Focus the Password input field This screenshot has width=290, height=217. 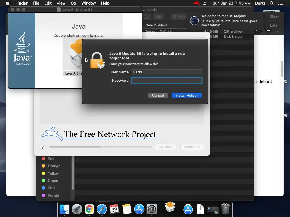(167, 81)
